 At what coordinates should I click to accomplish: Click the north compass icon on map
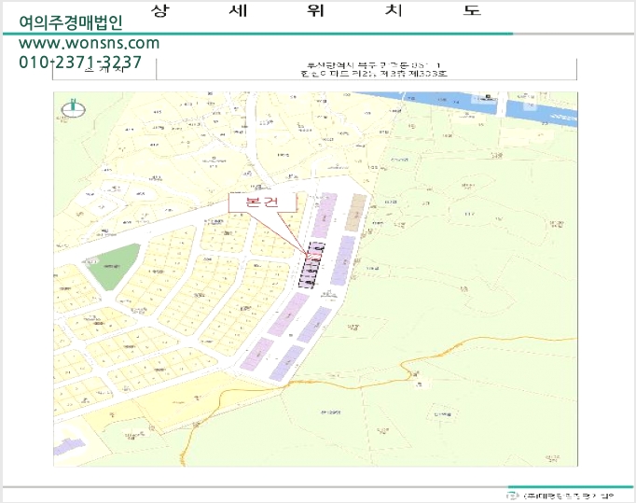74,108
